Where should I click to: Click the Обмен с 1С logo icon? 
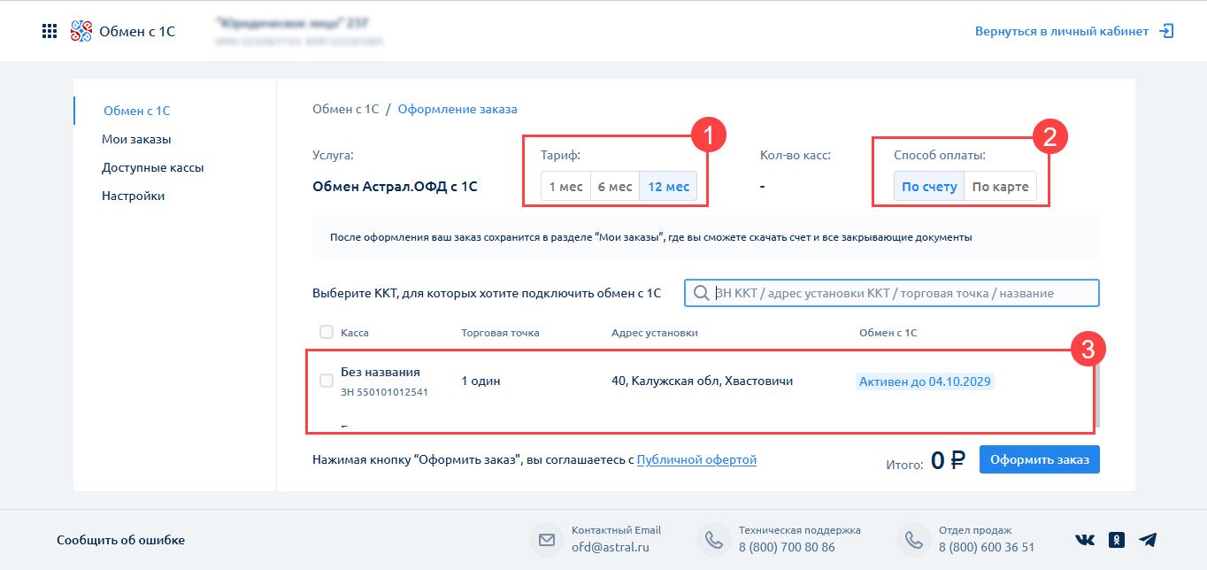[x=81, y=31]
